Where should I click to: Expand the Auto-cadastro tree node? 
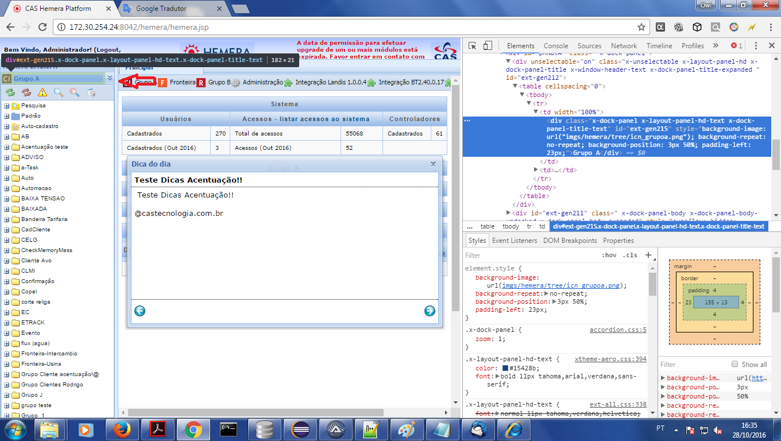[x=6, y=126]
